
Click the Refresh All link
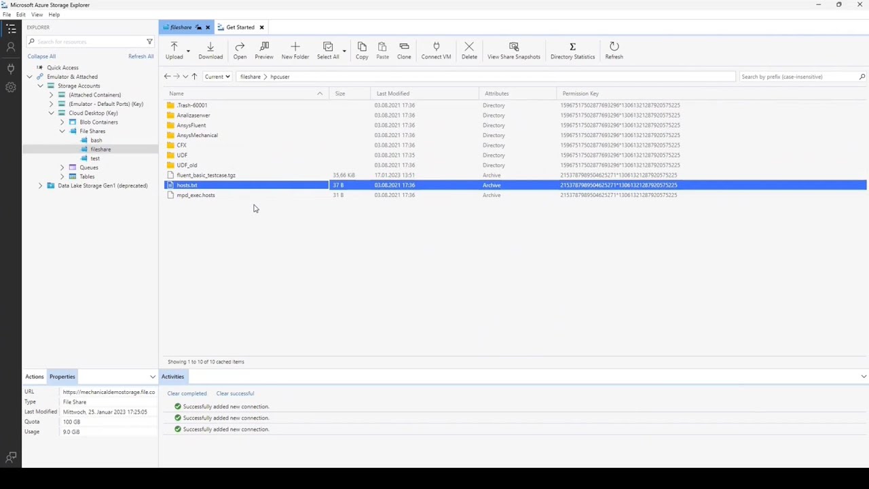point(141,56)
